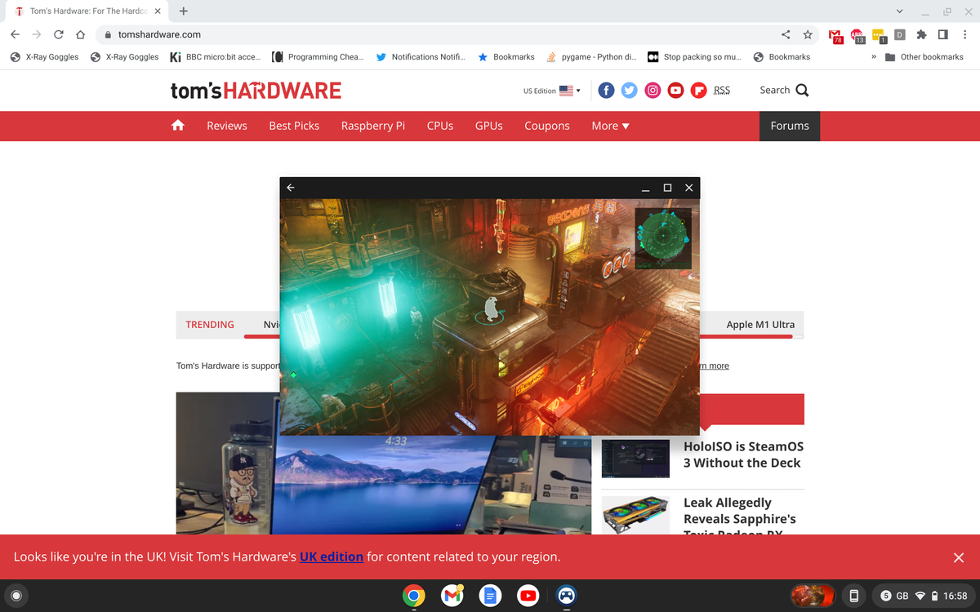980x612 pixels.
Task: Expand the More navigation dropdown
Action: (x=610, y=126)
